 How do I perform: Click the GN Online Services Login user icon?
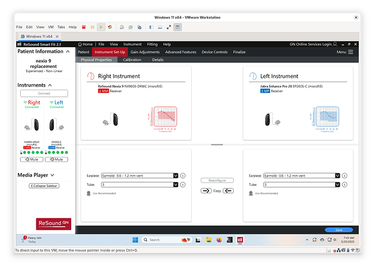pos(335,44)
